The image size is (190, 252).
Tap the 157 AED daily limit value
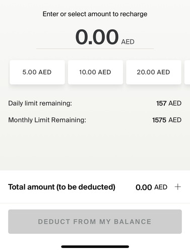coord(169,103)
